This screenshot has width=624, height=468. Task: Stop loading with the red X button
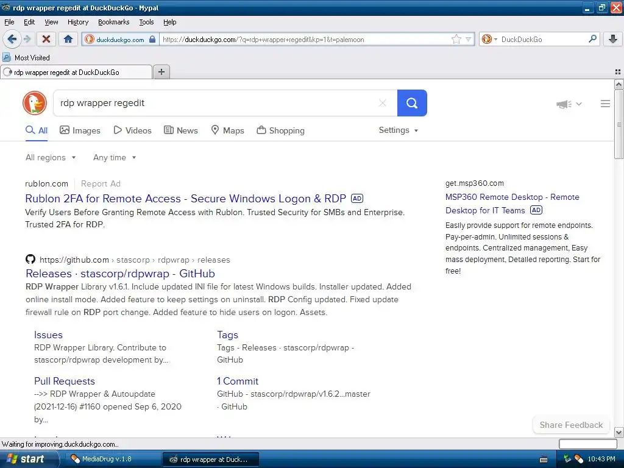(46, 39)
